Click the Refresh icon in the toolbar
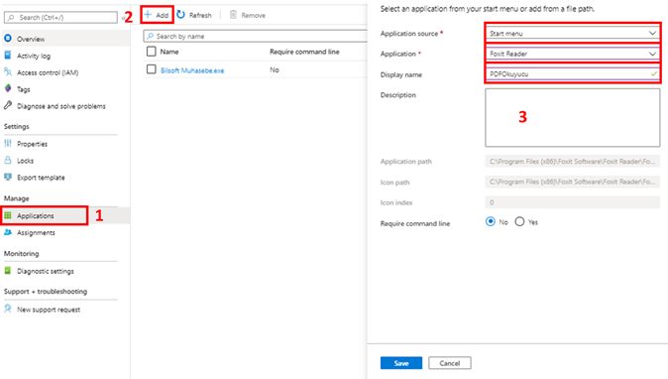The height and width of the screenshot is (379, 668). tap(181, 15)
